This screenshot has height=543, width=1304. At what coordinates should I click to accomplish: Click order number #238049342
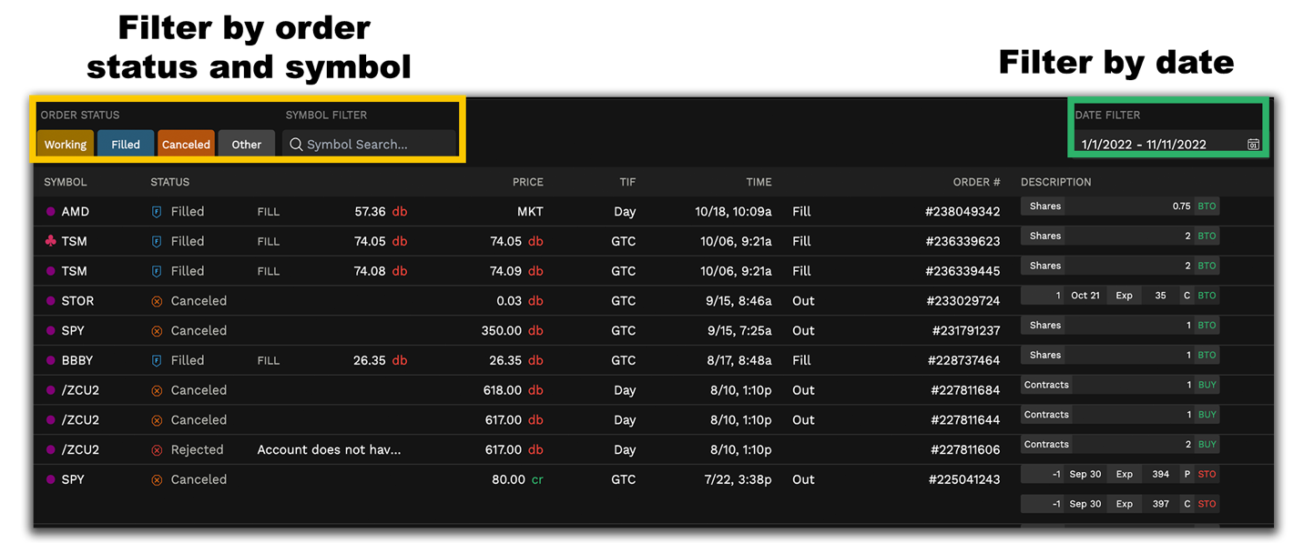point(964,211)
